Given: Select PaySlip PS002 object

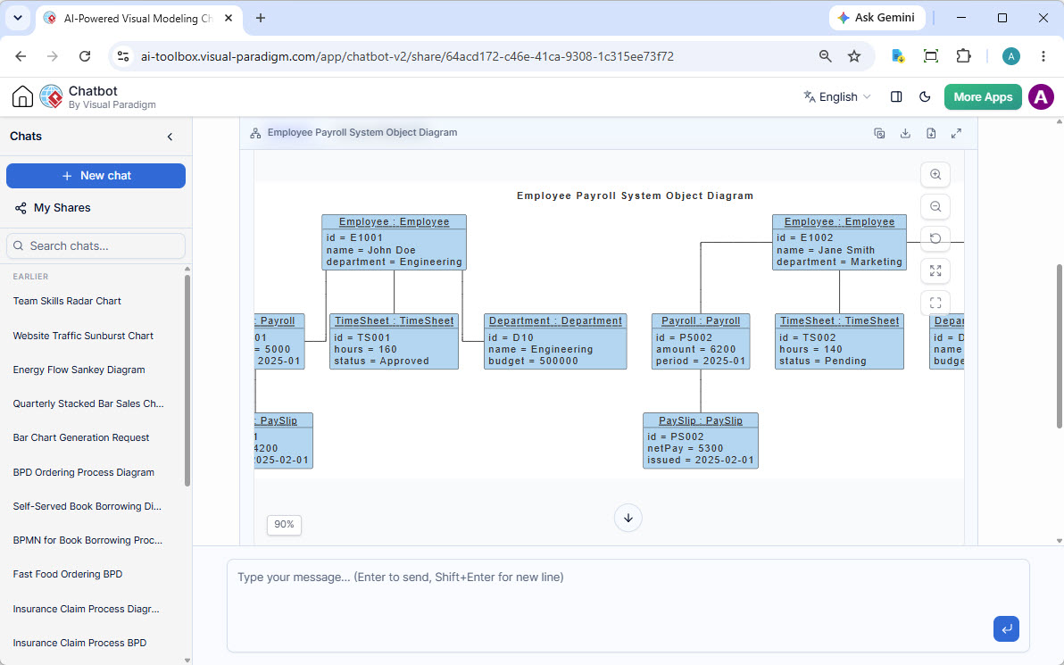Looking at the screenshot, I should tap(701, 440).
